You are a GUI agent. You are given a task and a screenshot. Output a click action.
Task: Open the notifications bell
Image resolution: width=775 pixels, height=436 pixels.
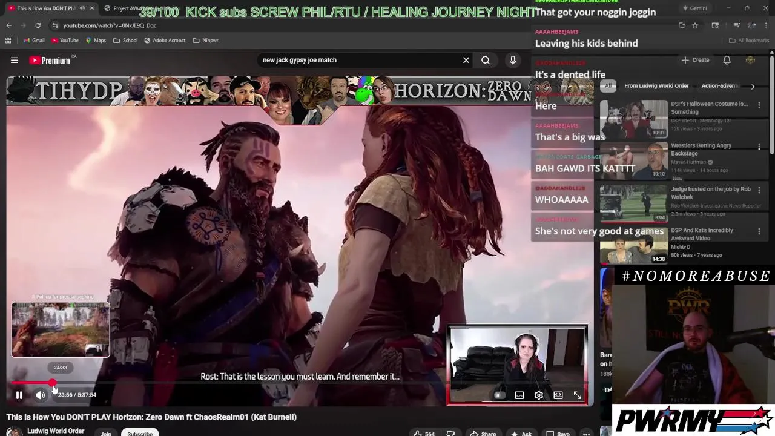pos(727,60)
